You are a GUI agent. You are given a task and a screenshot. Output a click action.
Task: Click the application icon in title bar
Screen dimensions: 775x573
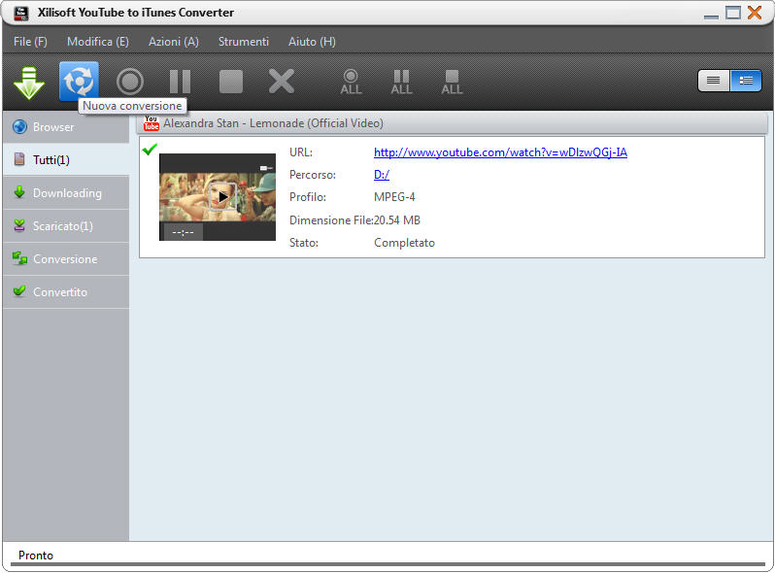coord(20,13)
